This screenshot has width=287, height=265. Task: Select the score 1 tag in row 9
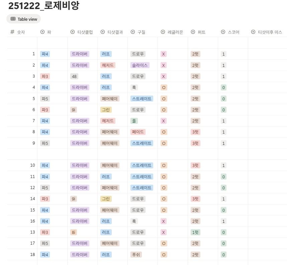223,143
